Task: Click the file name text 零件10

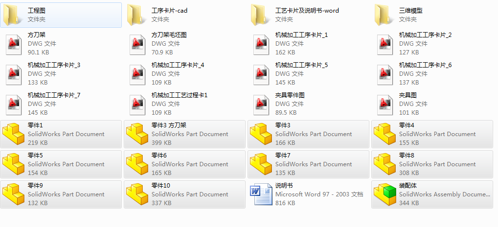Action: (x=161, y=186)
